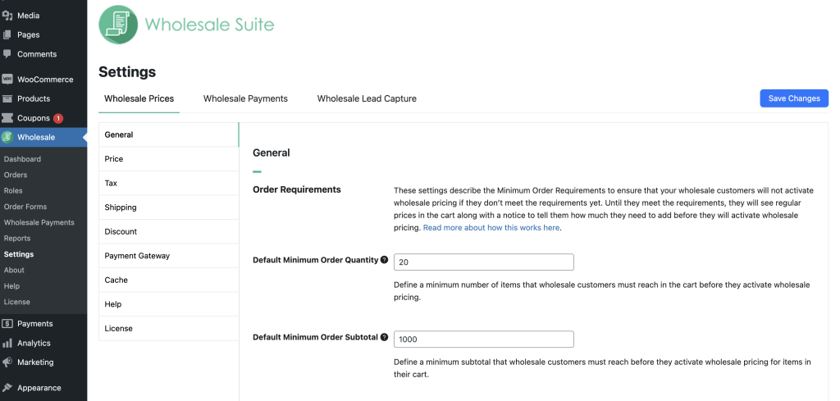The height and width of the screenshot is (401, 840).
Task: Show help tooltip for Default Minimum Order Quantity
Action: 384,260
